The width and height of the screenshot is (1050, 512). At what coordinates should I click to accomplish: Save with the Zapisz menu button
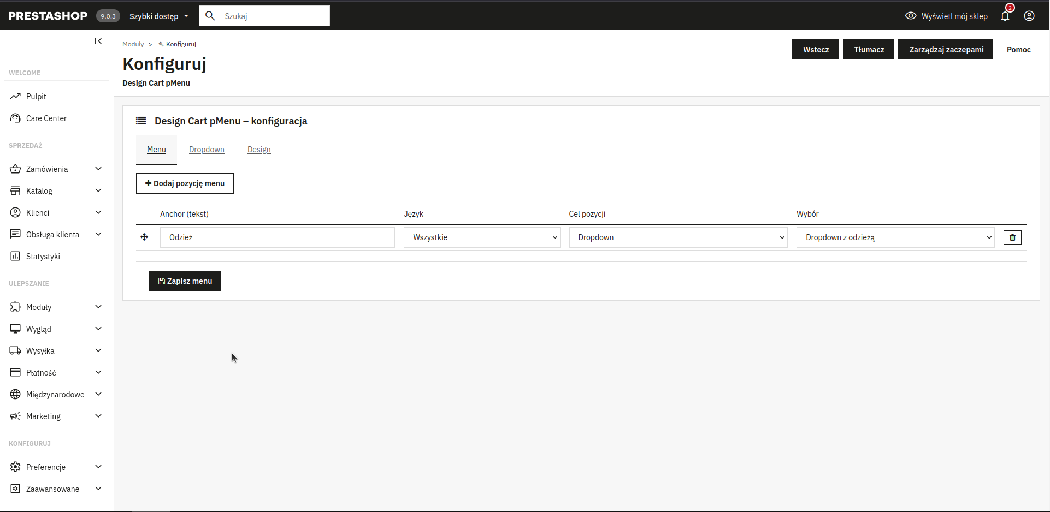185,281
